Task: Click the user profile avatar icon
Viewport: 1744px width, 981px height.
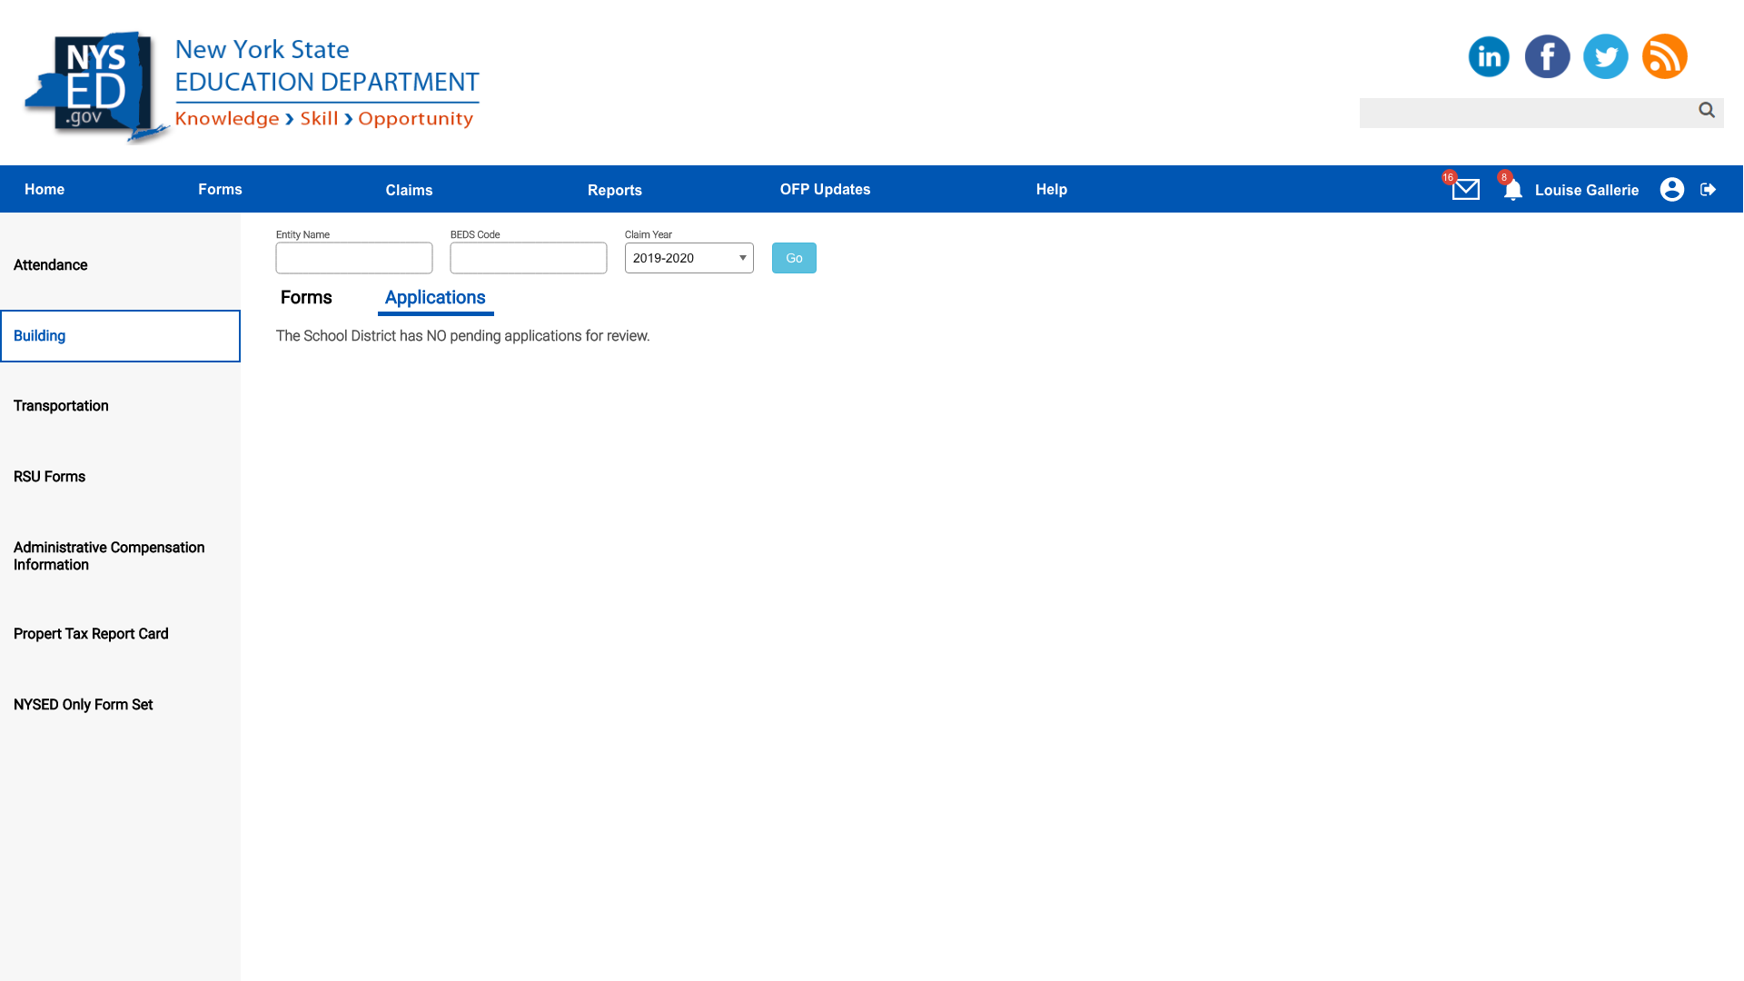Action: 1671,189
